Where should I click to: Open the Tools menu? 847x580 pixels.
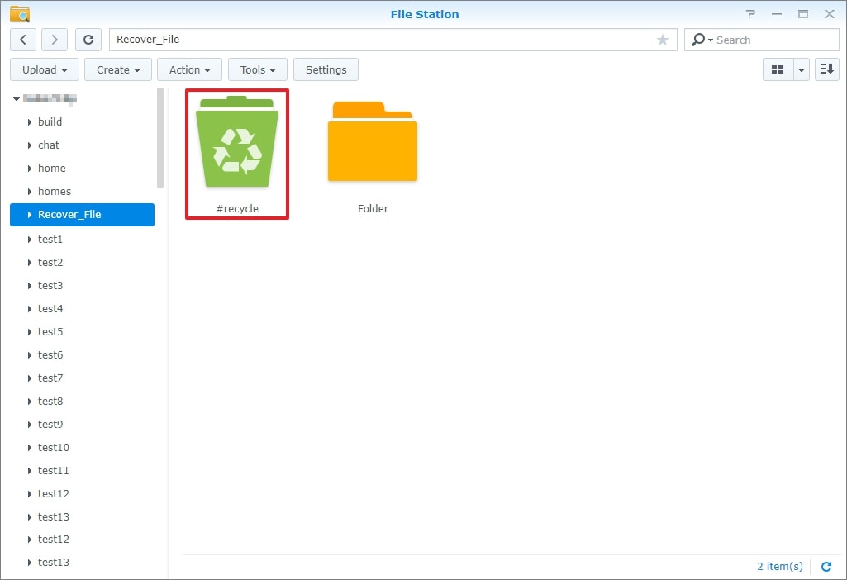257,69
